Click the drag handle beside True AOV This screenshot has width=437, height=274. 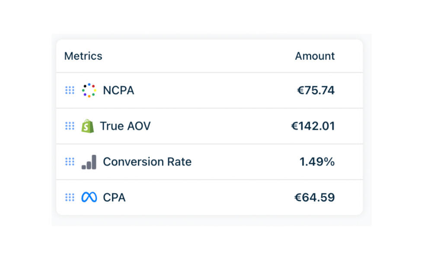coord(70,126)
